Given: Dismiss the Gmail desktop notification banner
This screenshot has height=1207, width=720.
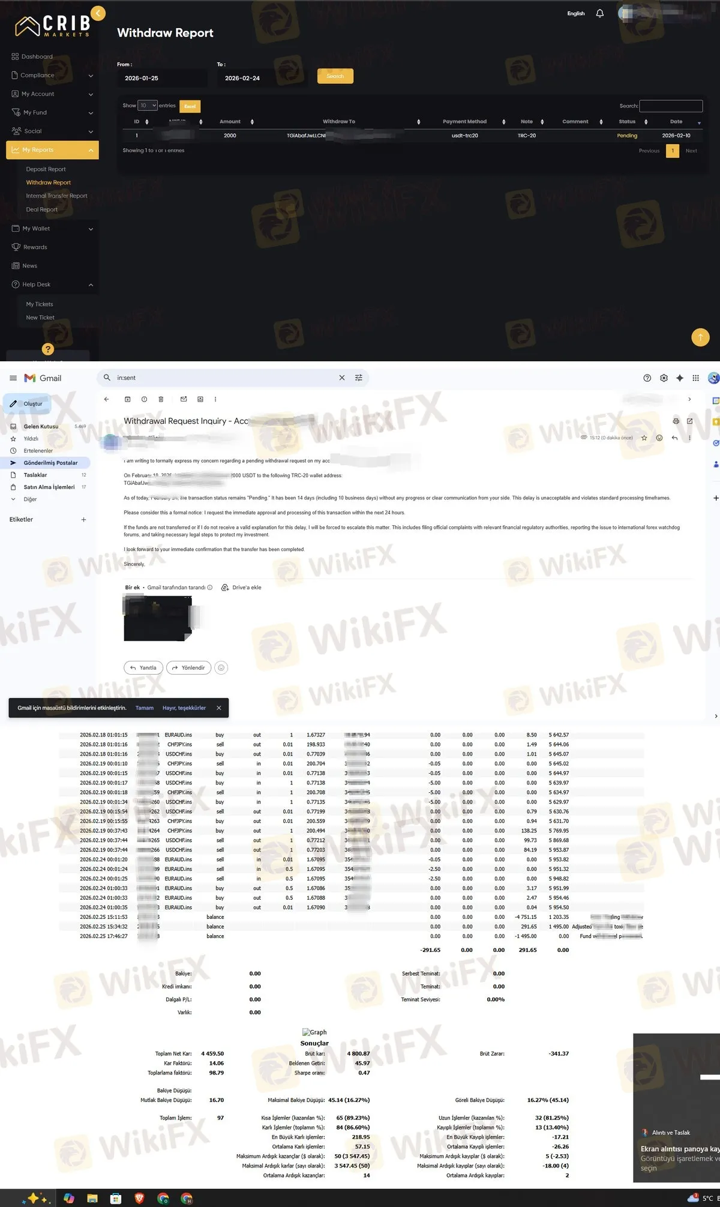Looking at the screenshot, I should point(219,708).
